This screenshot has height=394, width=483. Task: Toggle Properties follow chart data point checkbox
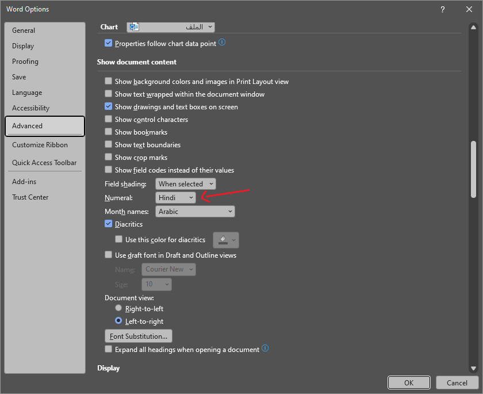pos(108,43)
